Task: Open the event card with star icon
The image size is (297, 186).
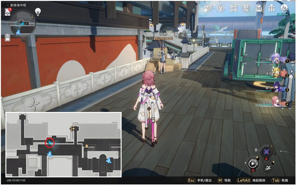Action: pos(246,8)
